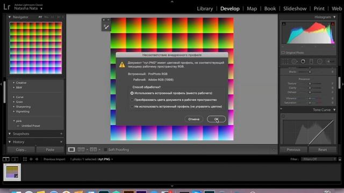This screenshot has width=344, height=193.
Task: Check the Original Photo box
Action: 283,53
